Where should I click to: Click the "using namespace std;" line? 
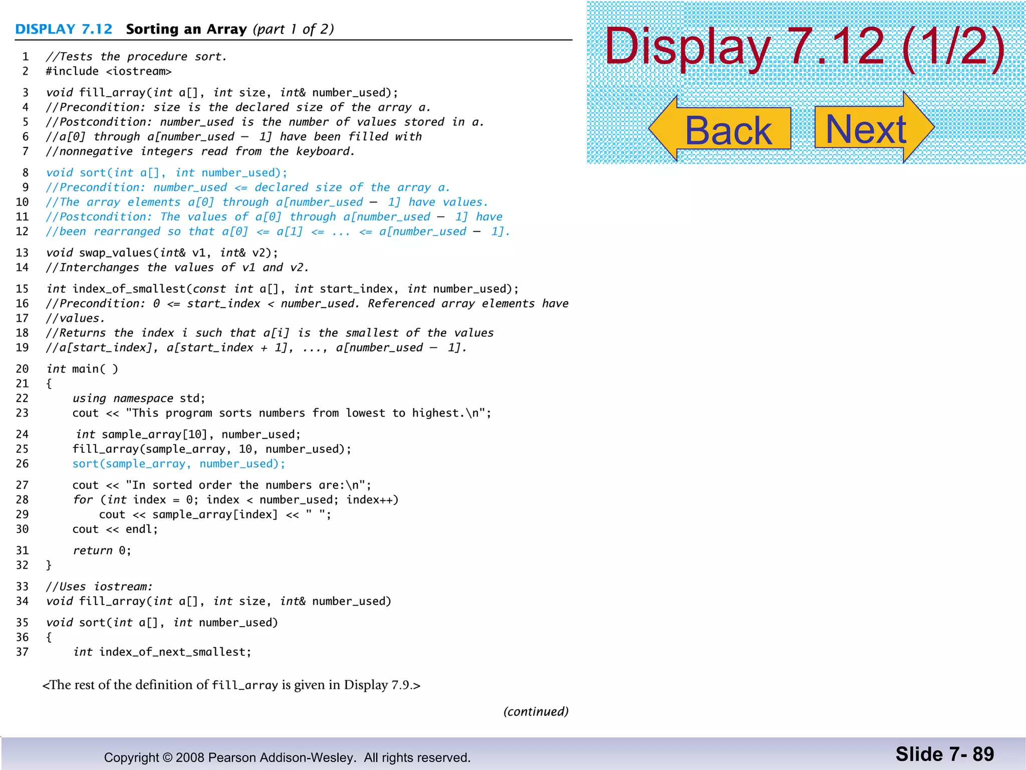coord(139,399)
